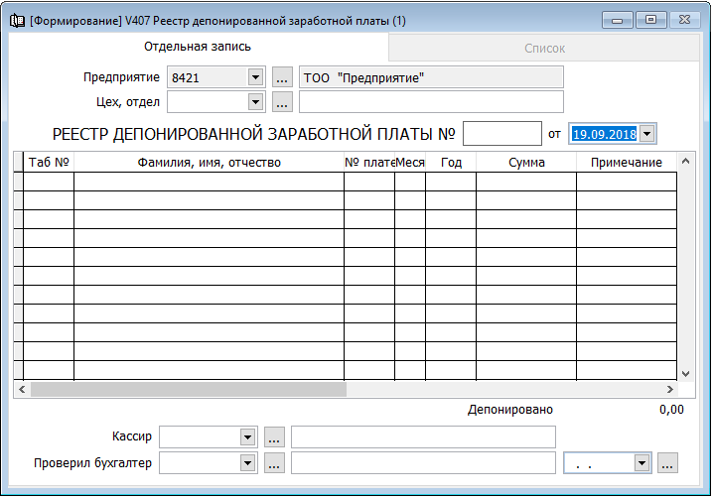Expand the Предприятие dropdown
The width and height of the screenshot is (714, 497).
pos(255,77)
